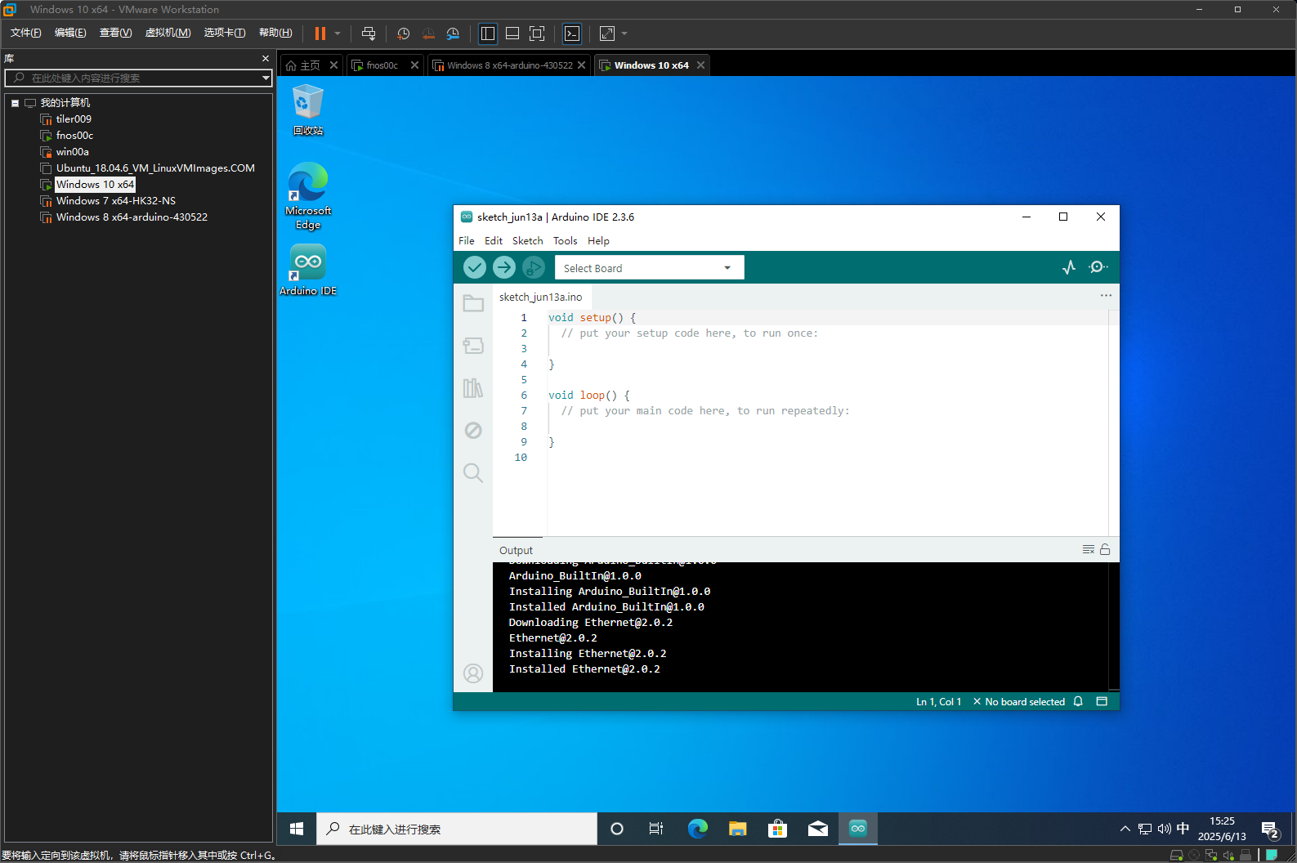Screen dimensions: 1297x863
Task: Open the Serial Plotter icon
Action: tap(1069, 267)
